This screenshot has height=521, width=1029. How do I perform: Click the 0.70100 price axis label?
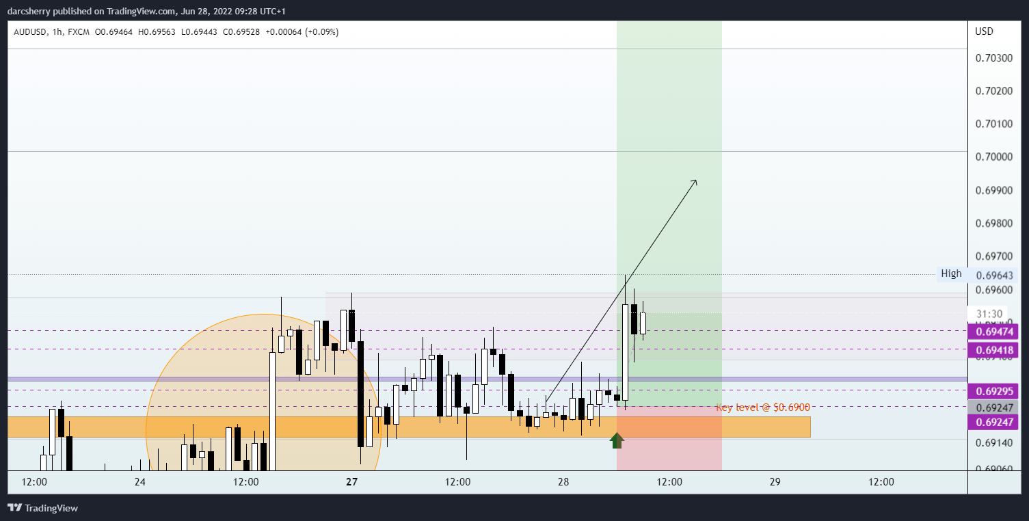[993, 124]
